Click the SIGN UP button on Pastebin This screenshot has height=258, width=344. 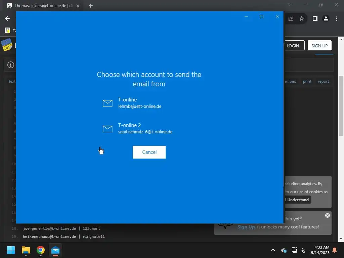tap(319, 46)
